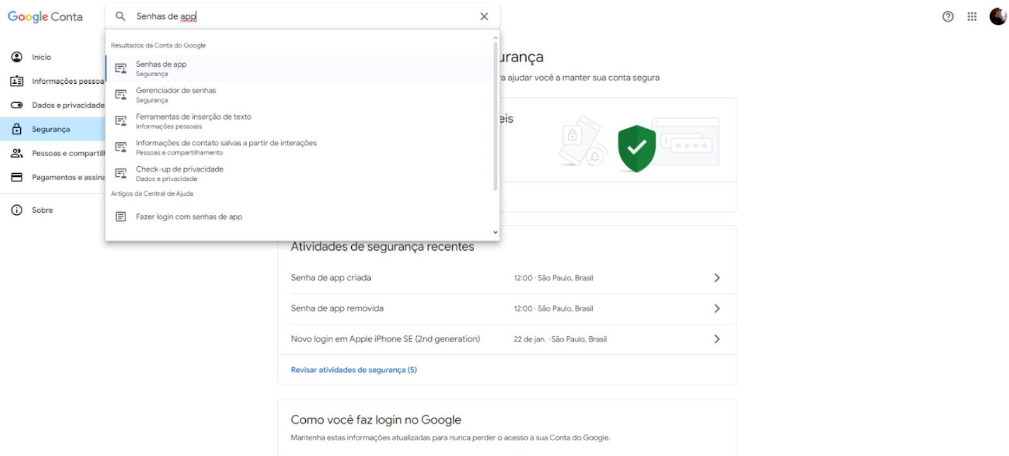Image resolution: width=1009 pixels, height=456 pixels.
Task: Click article icon beside Fazer login com senhas
Action: tap(120, 217)
